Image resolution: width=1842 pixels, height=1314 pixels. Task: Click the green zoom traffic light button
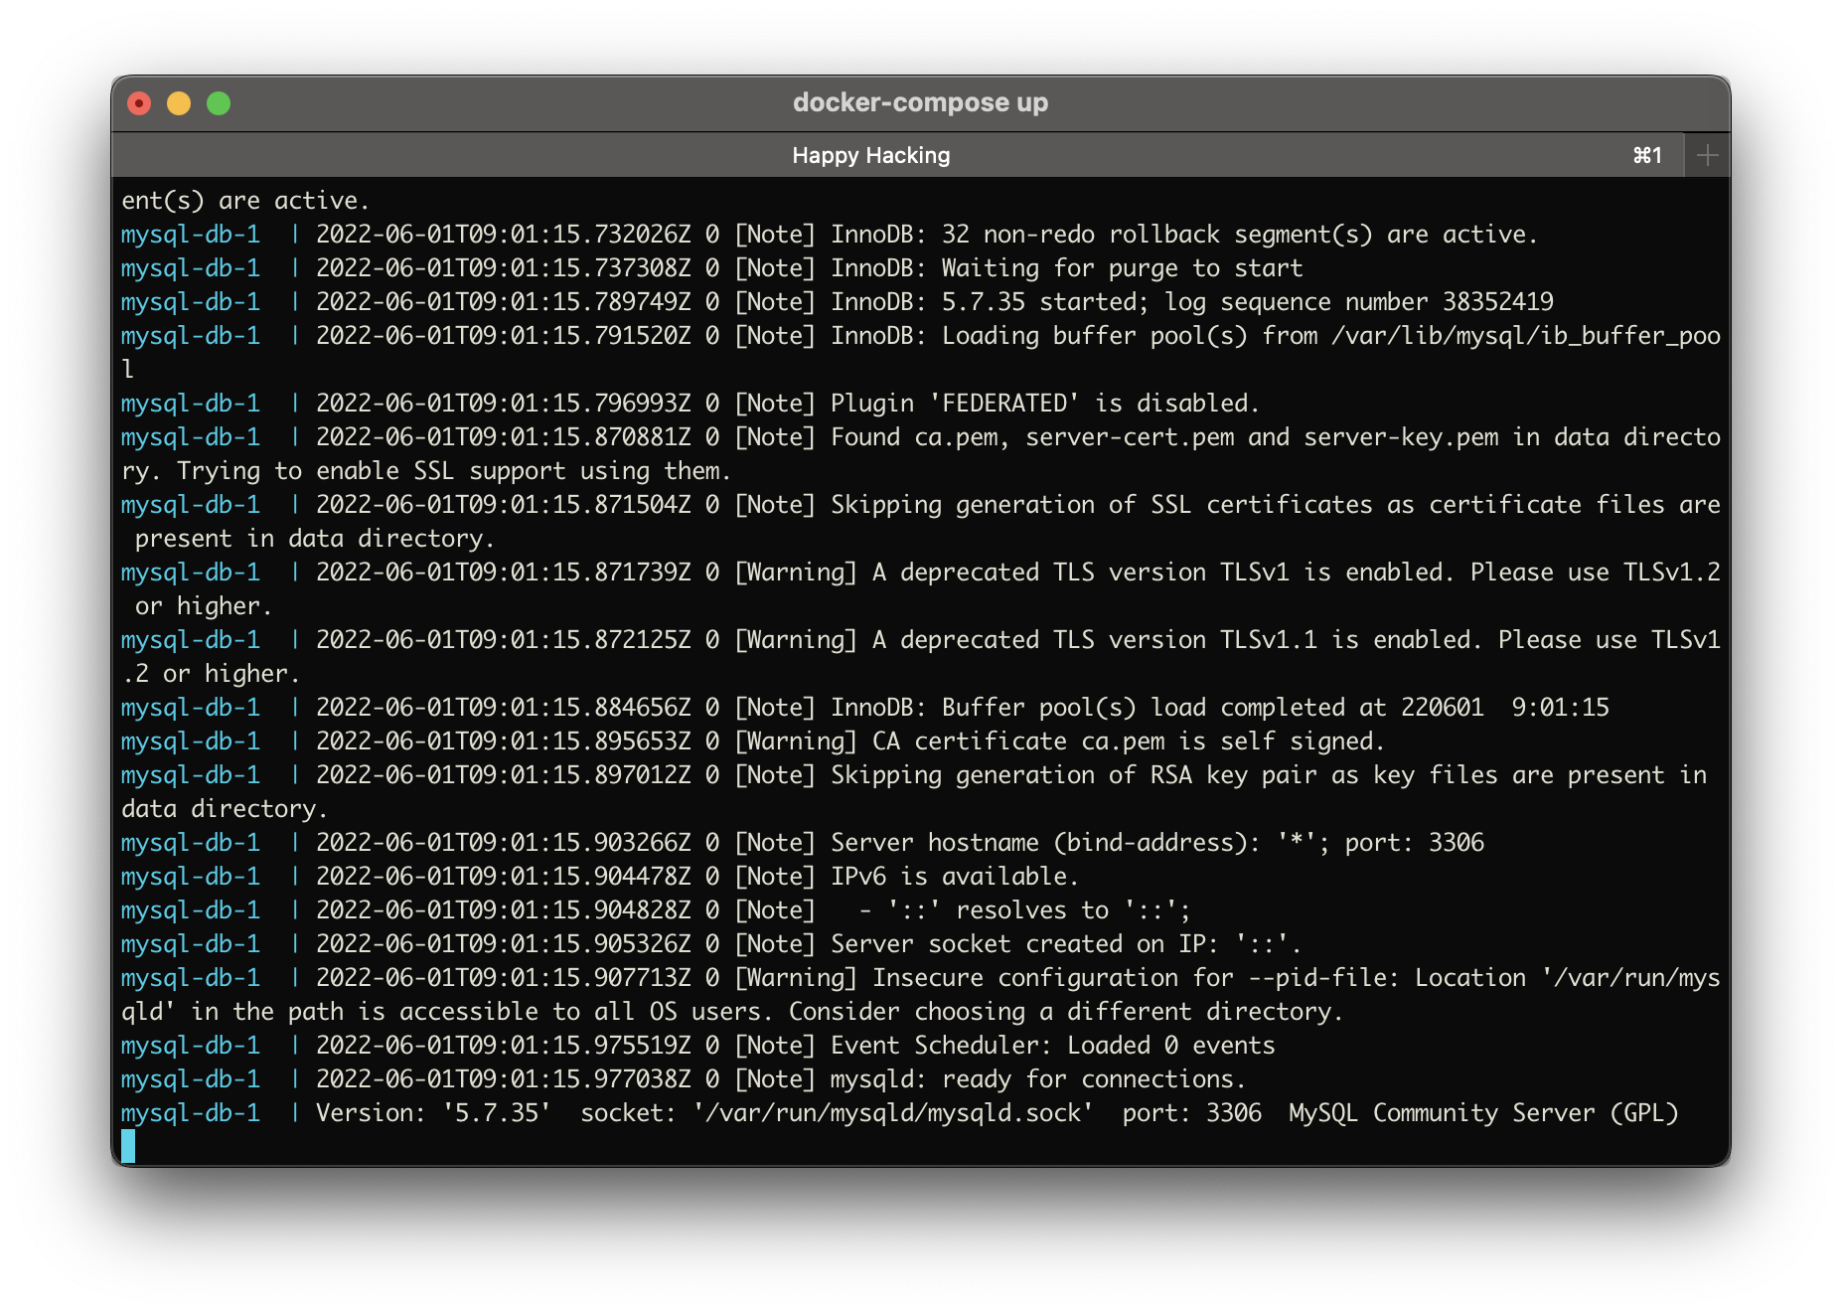(x=218, y=102)
